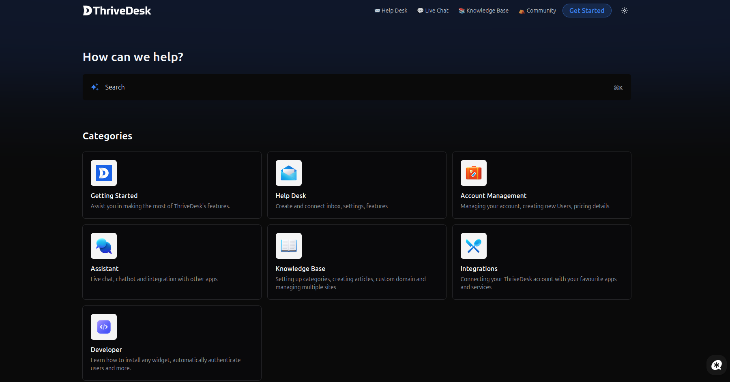Open the Help Desk navigation item
The image size is (730, 382).
(x=390, y=11)
